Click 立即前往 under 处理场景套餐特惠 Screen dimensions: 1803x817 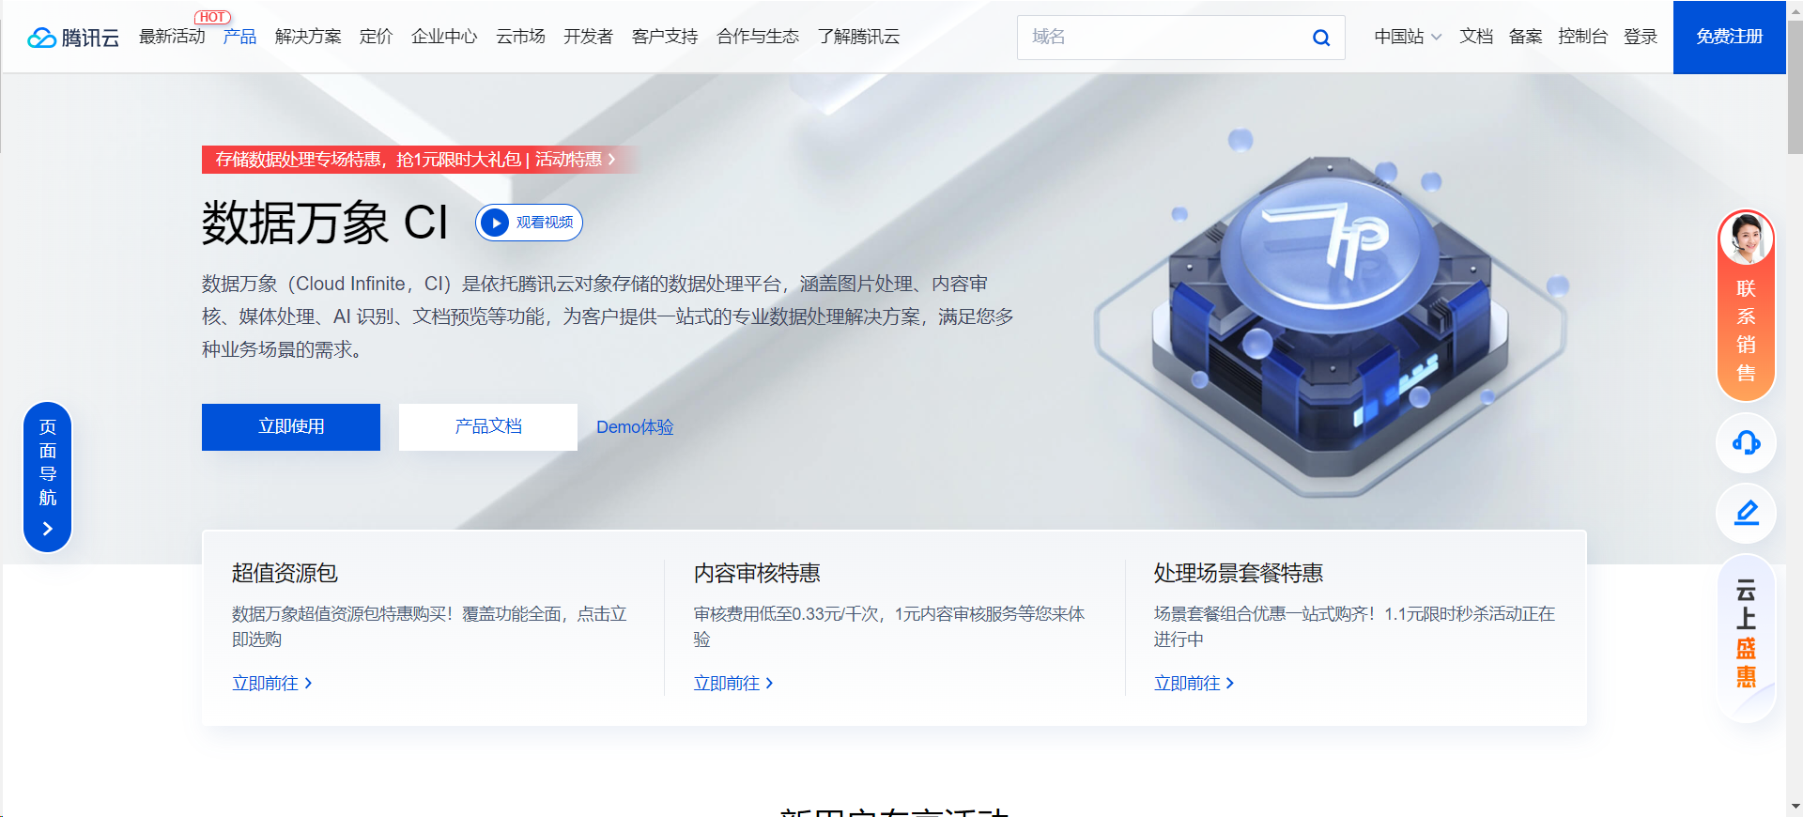(1194, 684)
